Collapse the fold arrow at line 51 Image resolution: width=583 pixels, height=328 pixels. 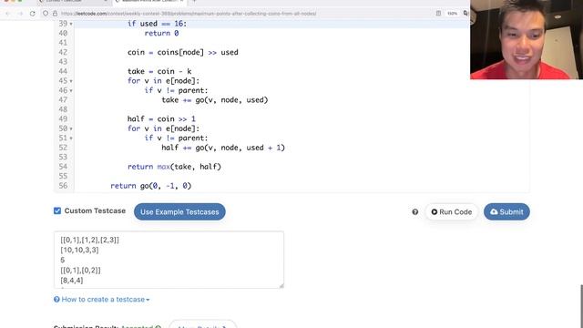[x=71, y=138]
